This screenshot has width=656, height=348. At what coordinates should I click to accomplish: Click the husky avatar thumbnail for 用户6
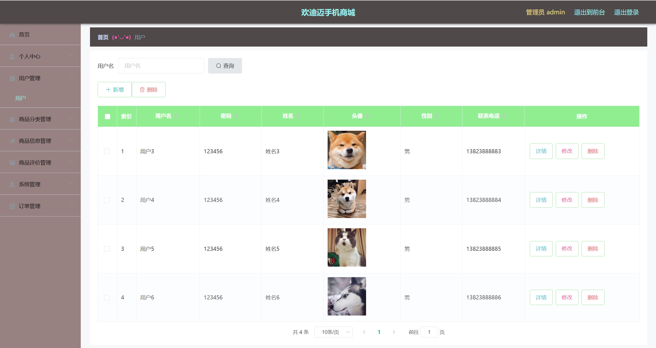click(x=347, y=296)
